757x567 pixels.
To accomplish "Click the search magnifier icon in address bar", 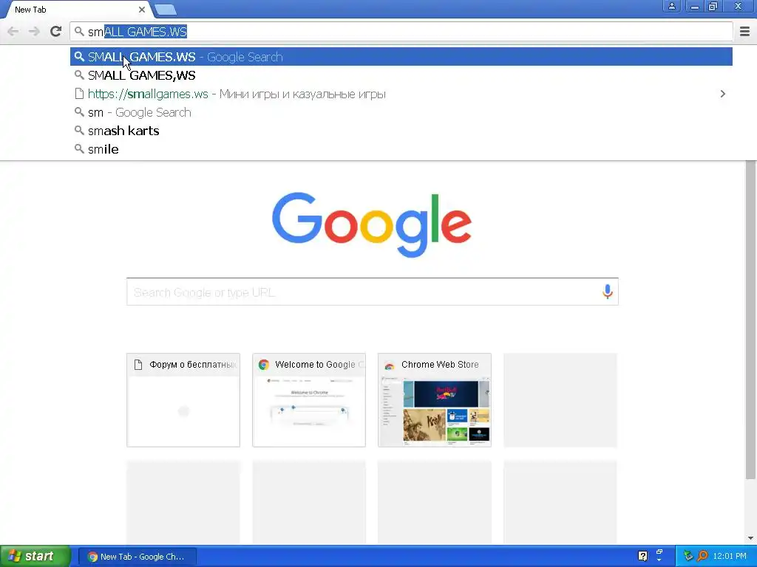I will [79, 32].
